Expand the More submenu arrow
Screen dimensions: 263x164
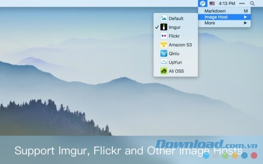245,23
